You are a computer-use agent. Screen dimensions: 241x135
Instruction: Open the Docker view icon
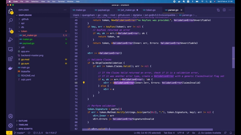point(11,68)
